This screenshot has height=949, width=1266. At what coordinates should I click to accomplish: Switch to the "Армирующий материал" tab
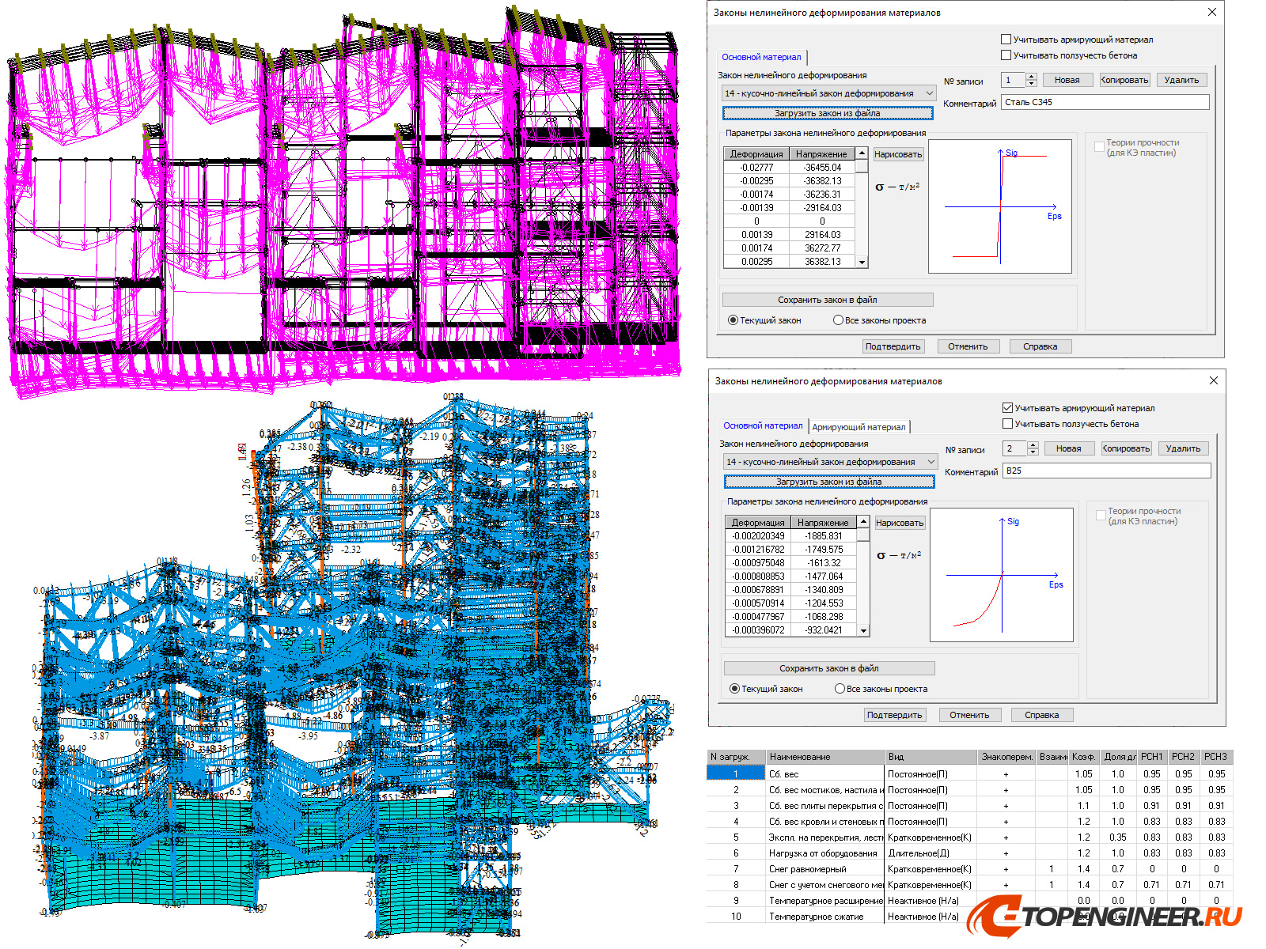click(x=859, y=425)
